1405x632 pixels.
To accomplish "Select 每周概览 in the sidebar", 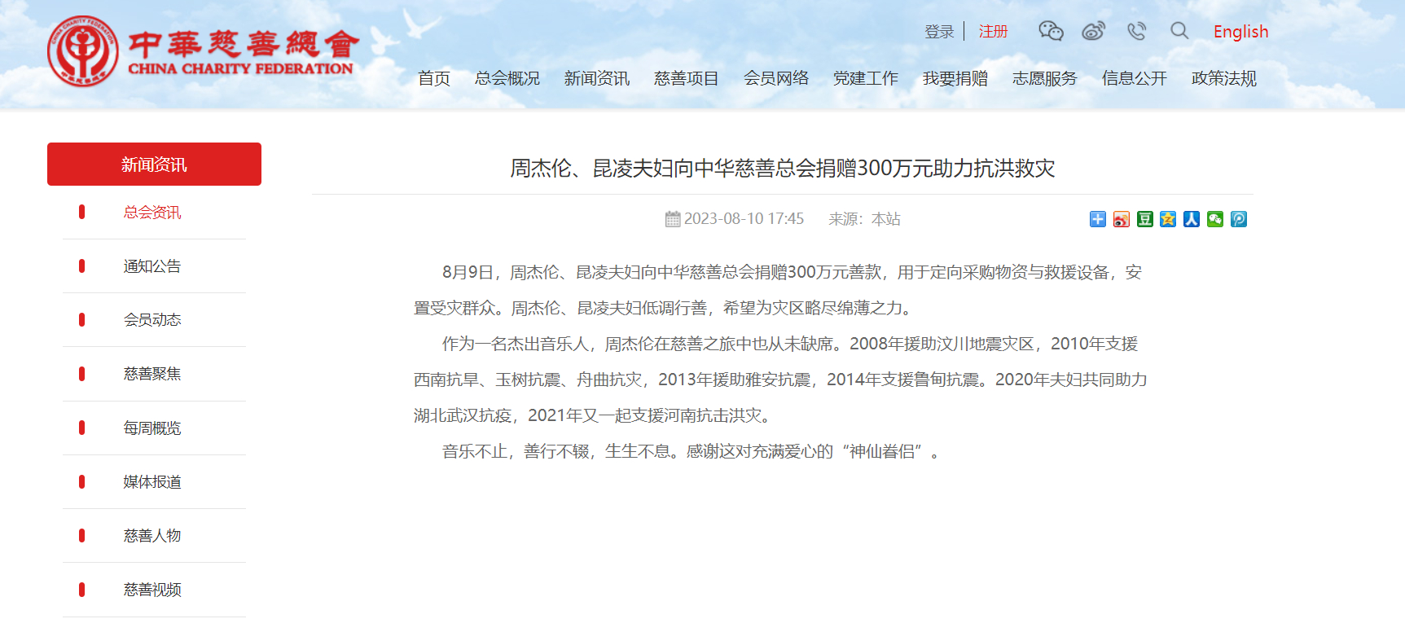I will [x=152, y=428].
